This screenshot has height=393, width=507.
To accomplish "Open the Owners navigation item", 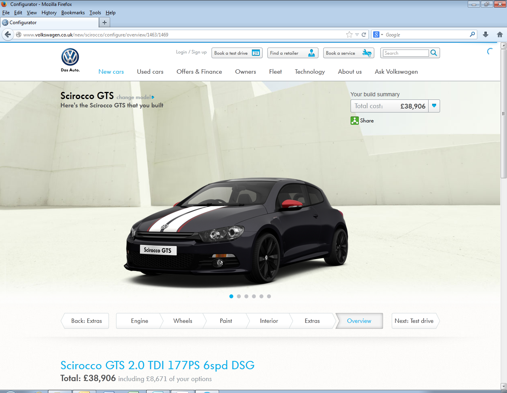I will 246,72.
